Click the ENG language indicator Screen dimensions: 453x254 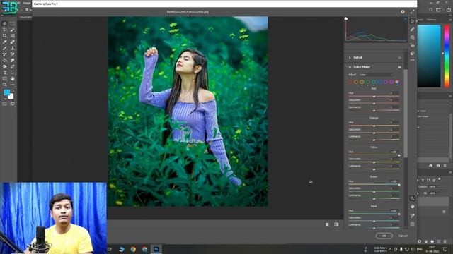420,249
